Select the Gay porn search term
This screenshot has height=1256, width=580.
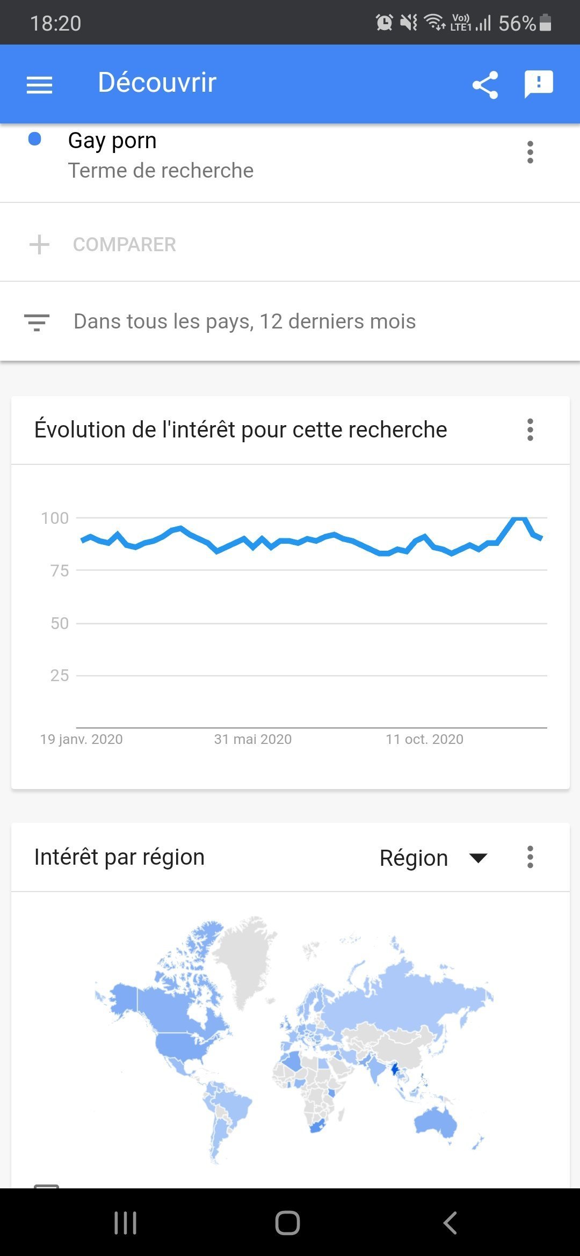pyautogui.click(x=112, y=141)
